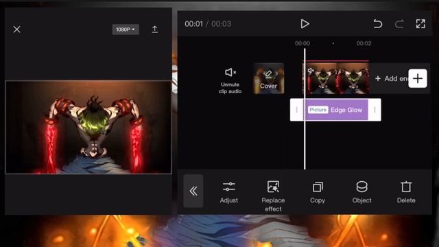
Task: Open the Adjust effect settings
Action: click(x=228, y=192)
